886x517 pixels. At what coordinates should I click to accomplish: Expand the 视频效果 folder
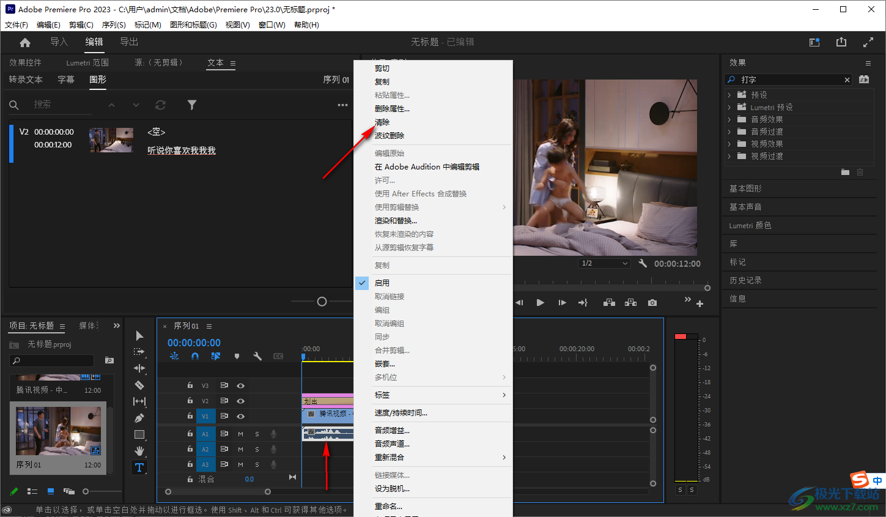tap(729, 144)
